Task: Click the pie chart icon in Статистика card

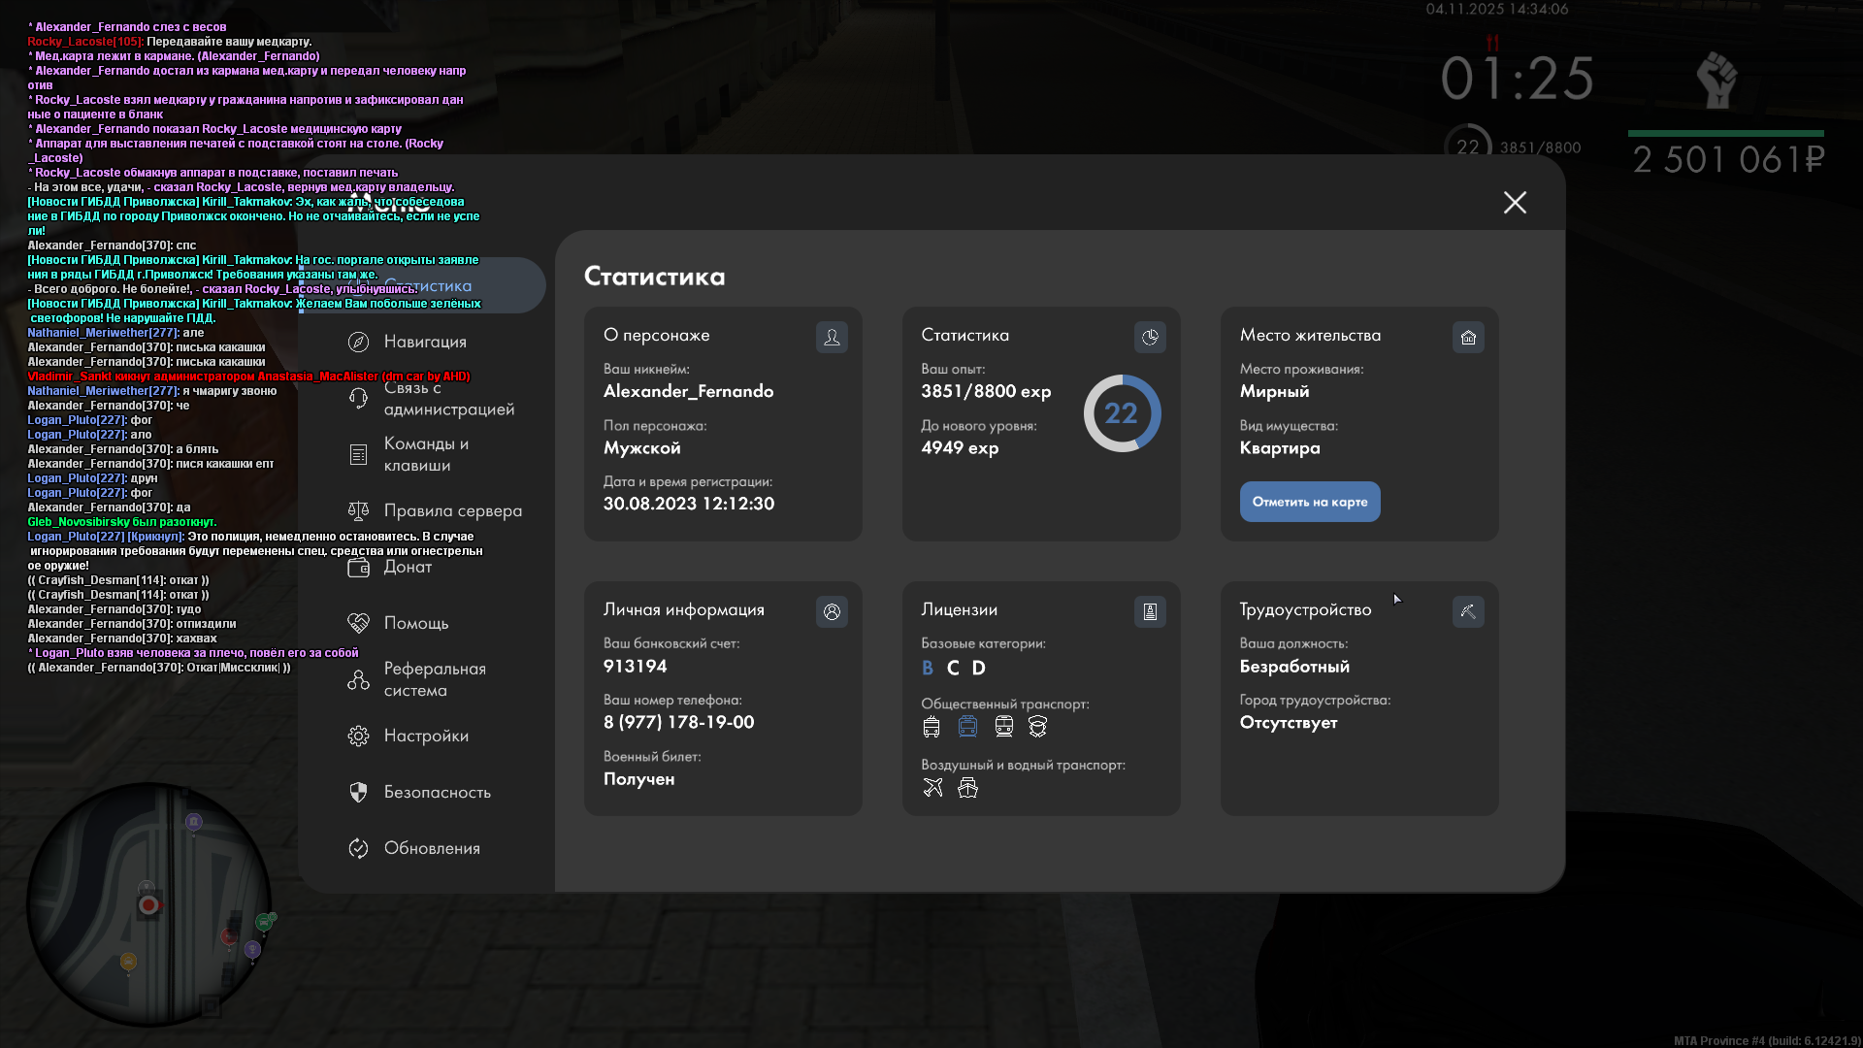Action: point(1150,337)
